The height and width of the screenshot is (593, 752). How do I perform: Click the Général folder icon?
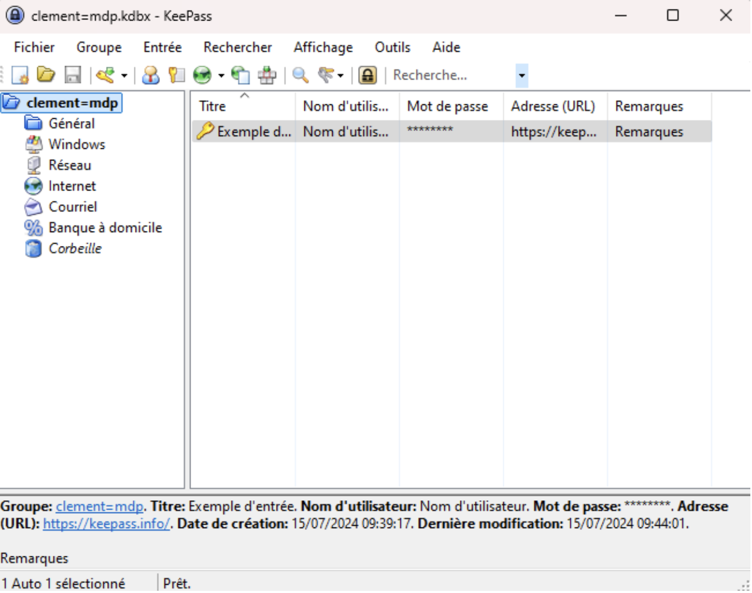pos(33,123)
